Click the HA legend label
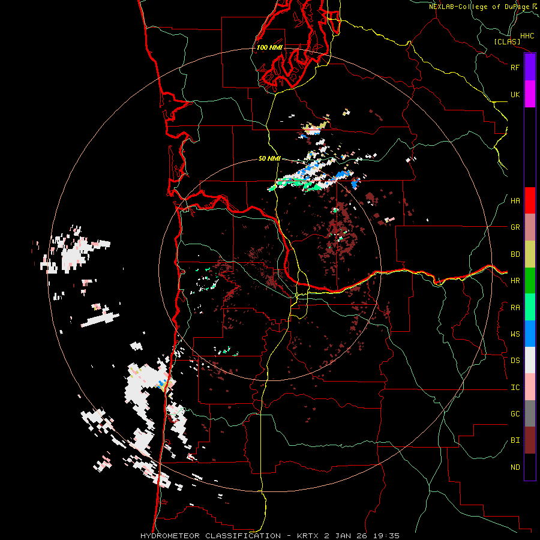The width and height of the screenshot is (540, 540). 515,201
